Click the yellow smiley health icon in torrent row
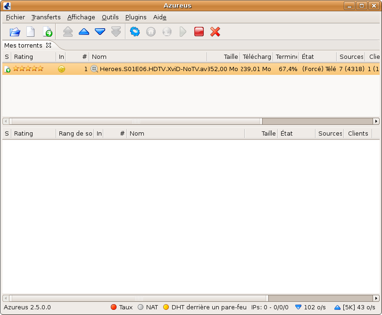The image size is (382, 315). tap(61, 69)
